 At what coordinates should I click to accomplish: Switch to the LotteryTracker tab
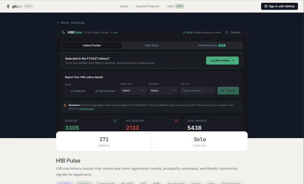(92, 45)
